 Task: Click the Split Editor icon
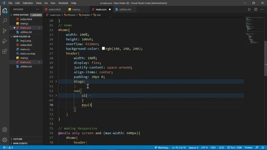[256, 9]
